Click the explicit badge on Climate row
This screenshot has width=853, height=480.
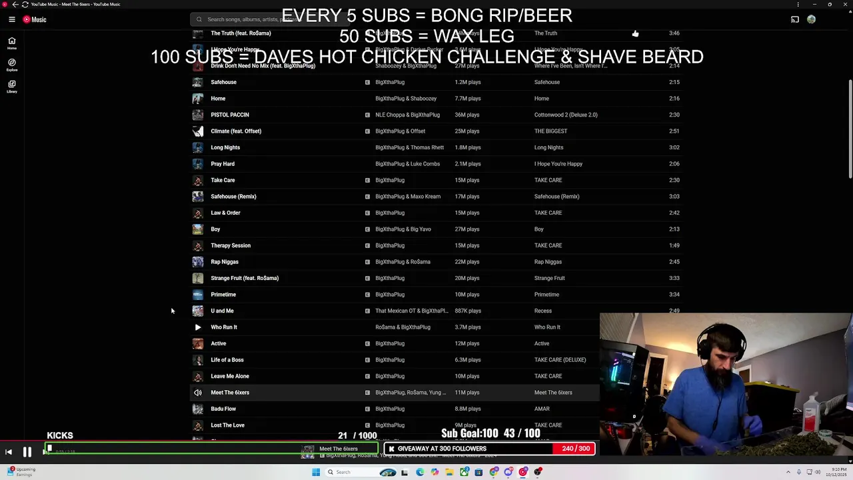click(367, 131)
